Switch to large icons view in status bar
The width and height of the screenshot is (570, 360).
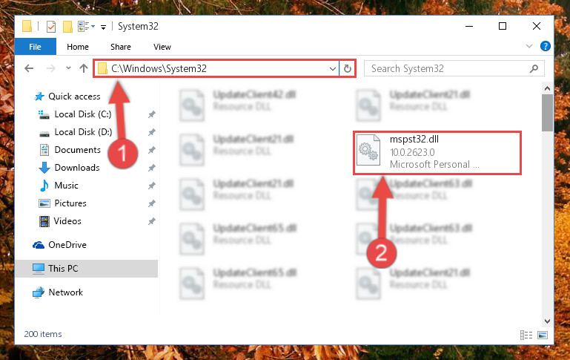[x=543, y=335]
